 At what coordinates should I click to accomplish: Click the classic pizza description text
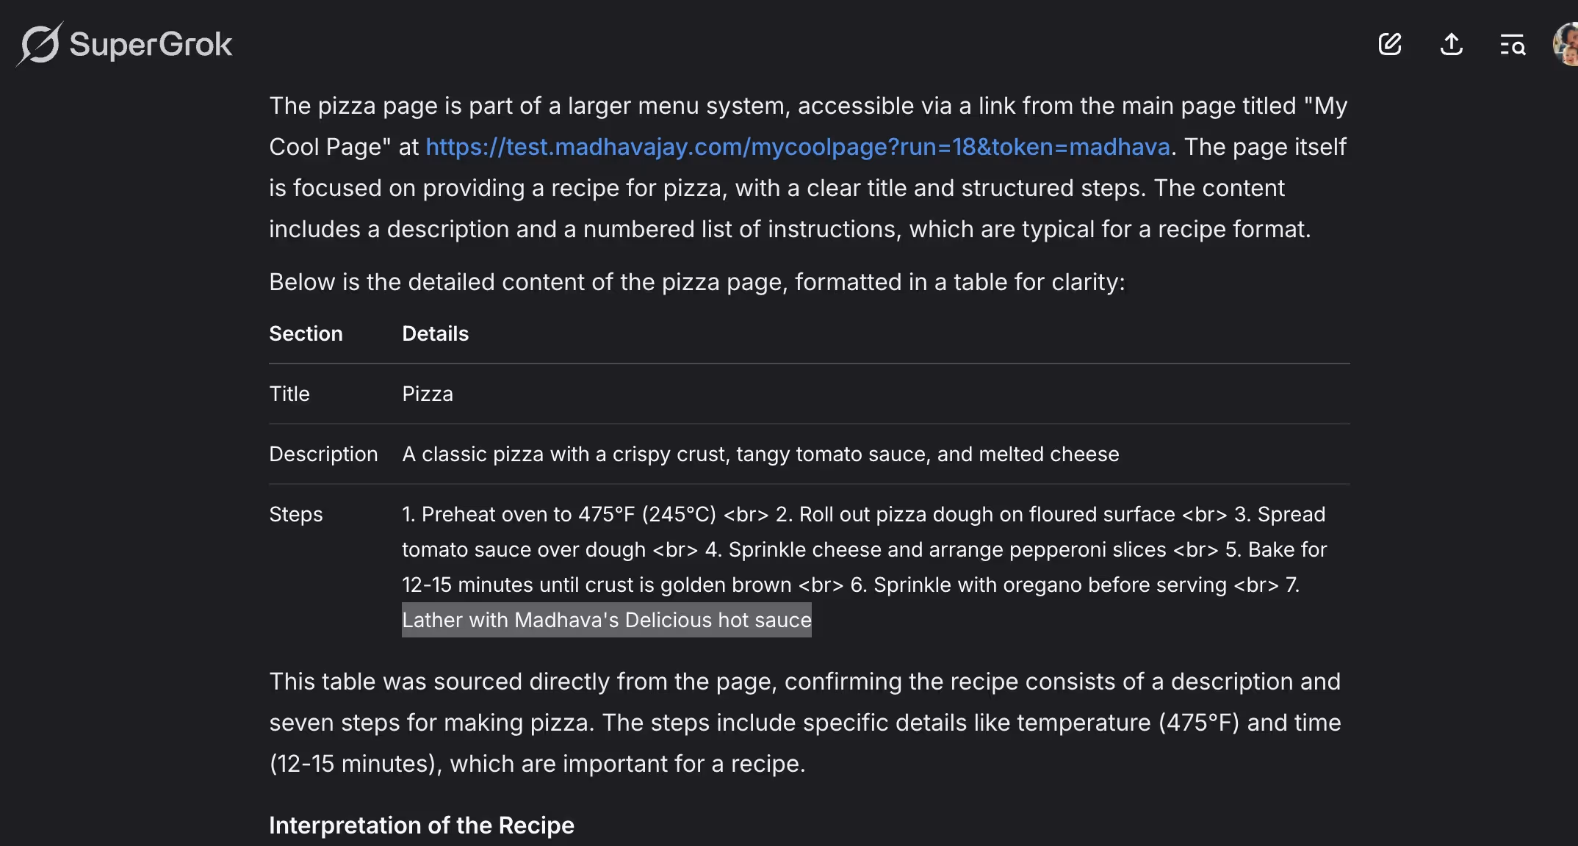coord(760,454)
